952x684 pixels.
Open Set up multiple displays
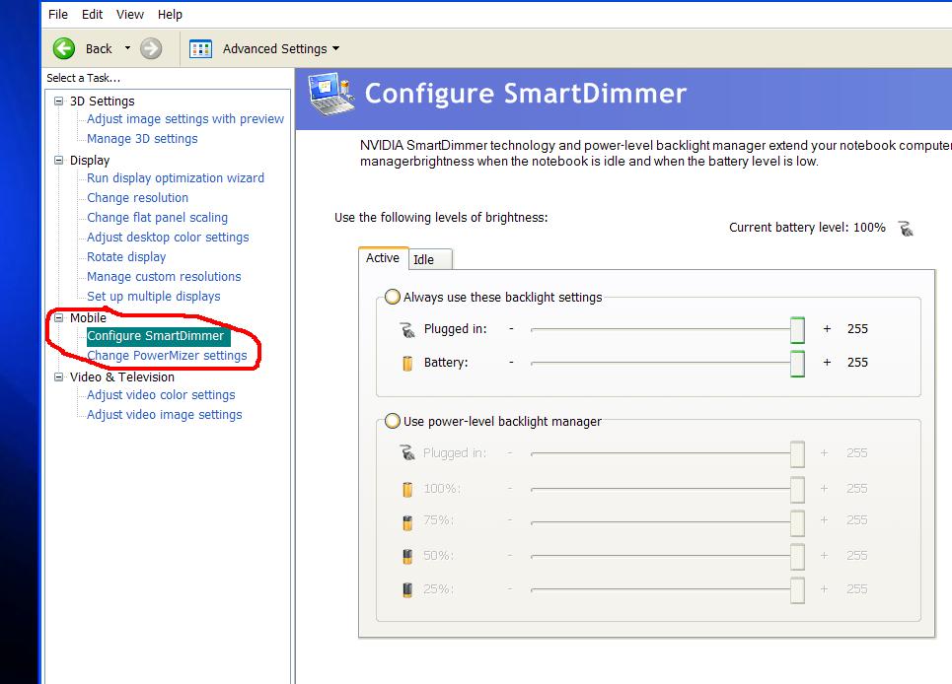[154, 296]
